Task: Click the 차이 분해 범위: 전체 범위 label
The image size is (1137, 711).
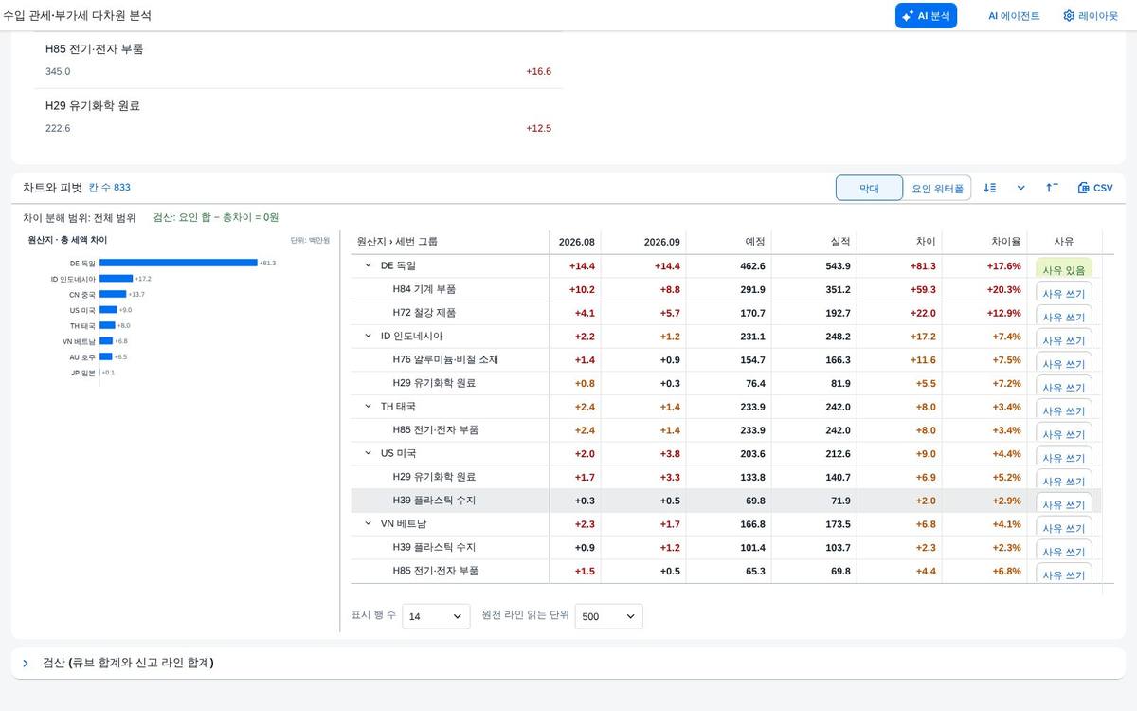Action: click(80, 217)
